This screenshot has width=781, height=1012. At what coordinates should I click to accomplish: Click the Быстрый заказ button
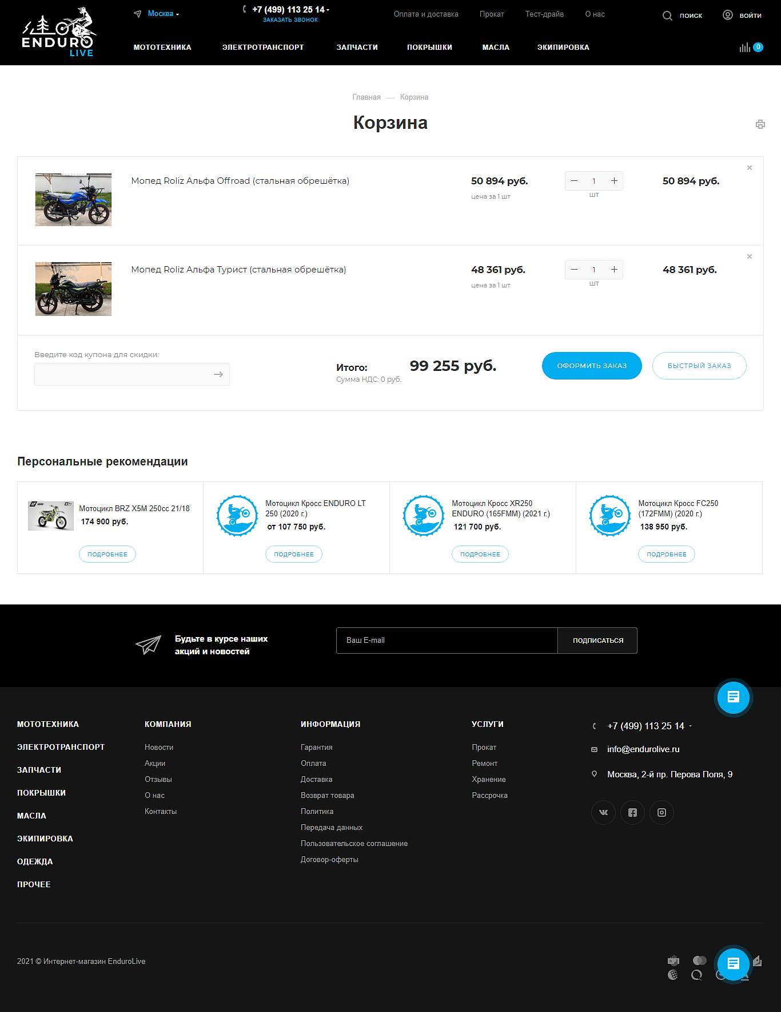point(699,366)
